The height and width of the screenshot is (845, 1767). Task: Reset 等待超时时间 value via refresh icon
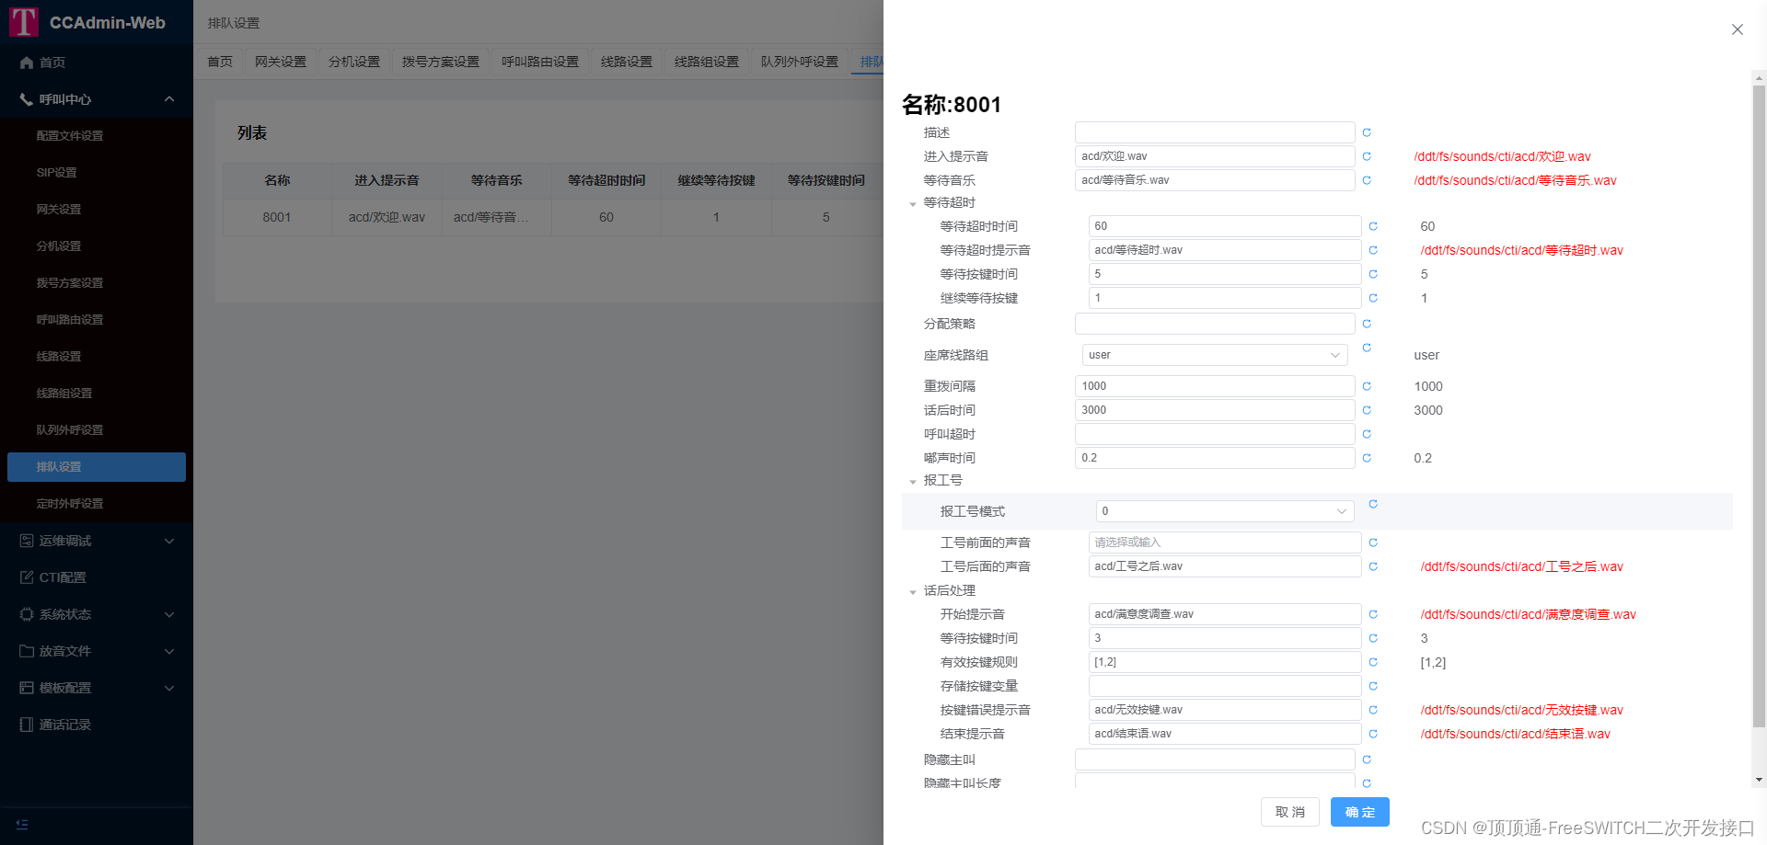1373,226
